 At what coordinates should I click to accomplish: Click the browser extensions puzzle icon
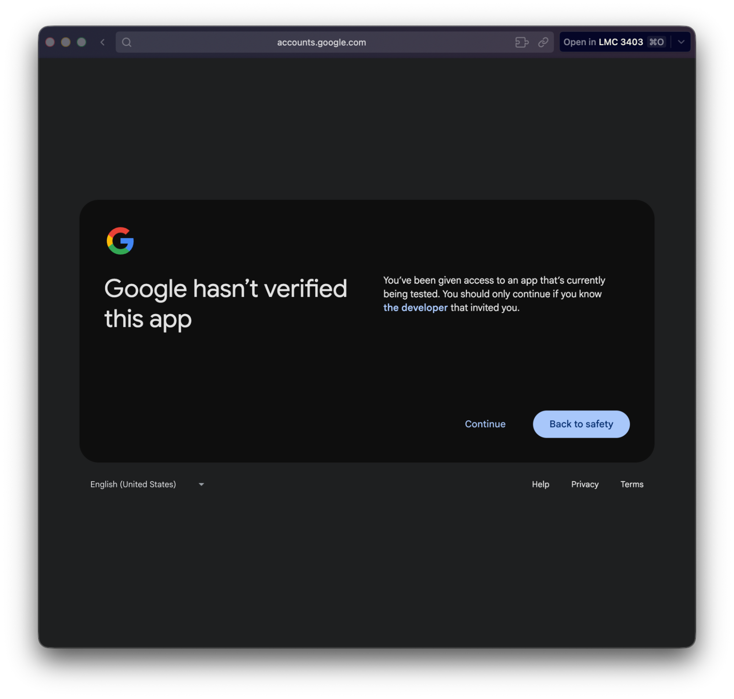(522, 42)
